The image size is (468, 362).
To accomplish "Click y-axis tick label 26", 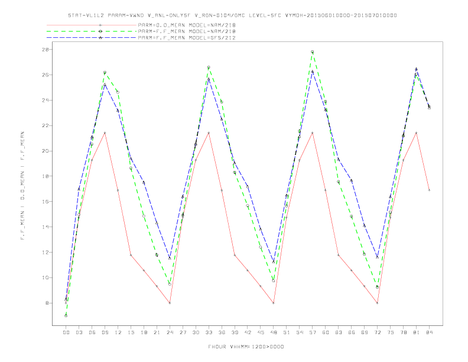I will click(45, 75).
